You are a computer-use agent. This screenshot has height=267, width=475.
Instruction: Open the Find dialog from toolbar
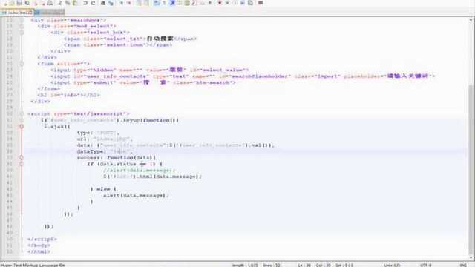click(x=103, y=3)
